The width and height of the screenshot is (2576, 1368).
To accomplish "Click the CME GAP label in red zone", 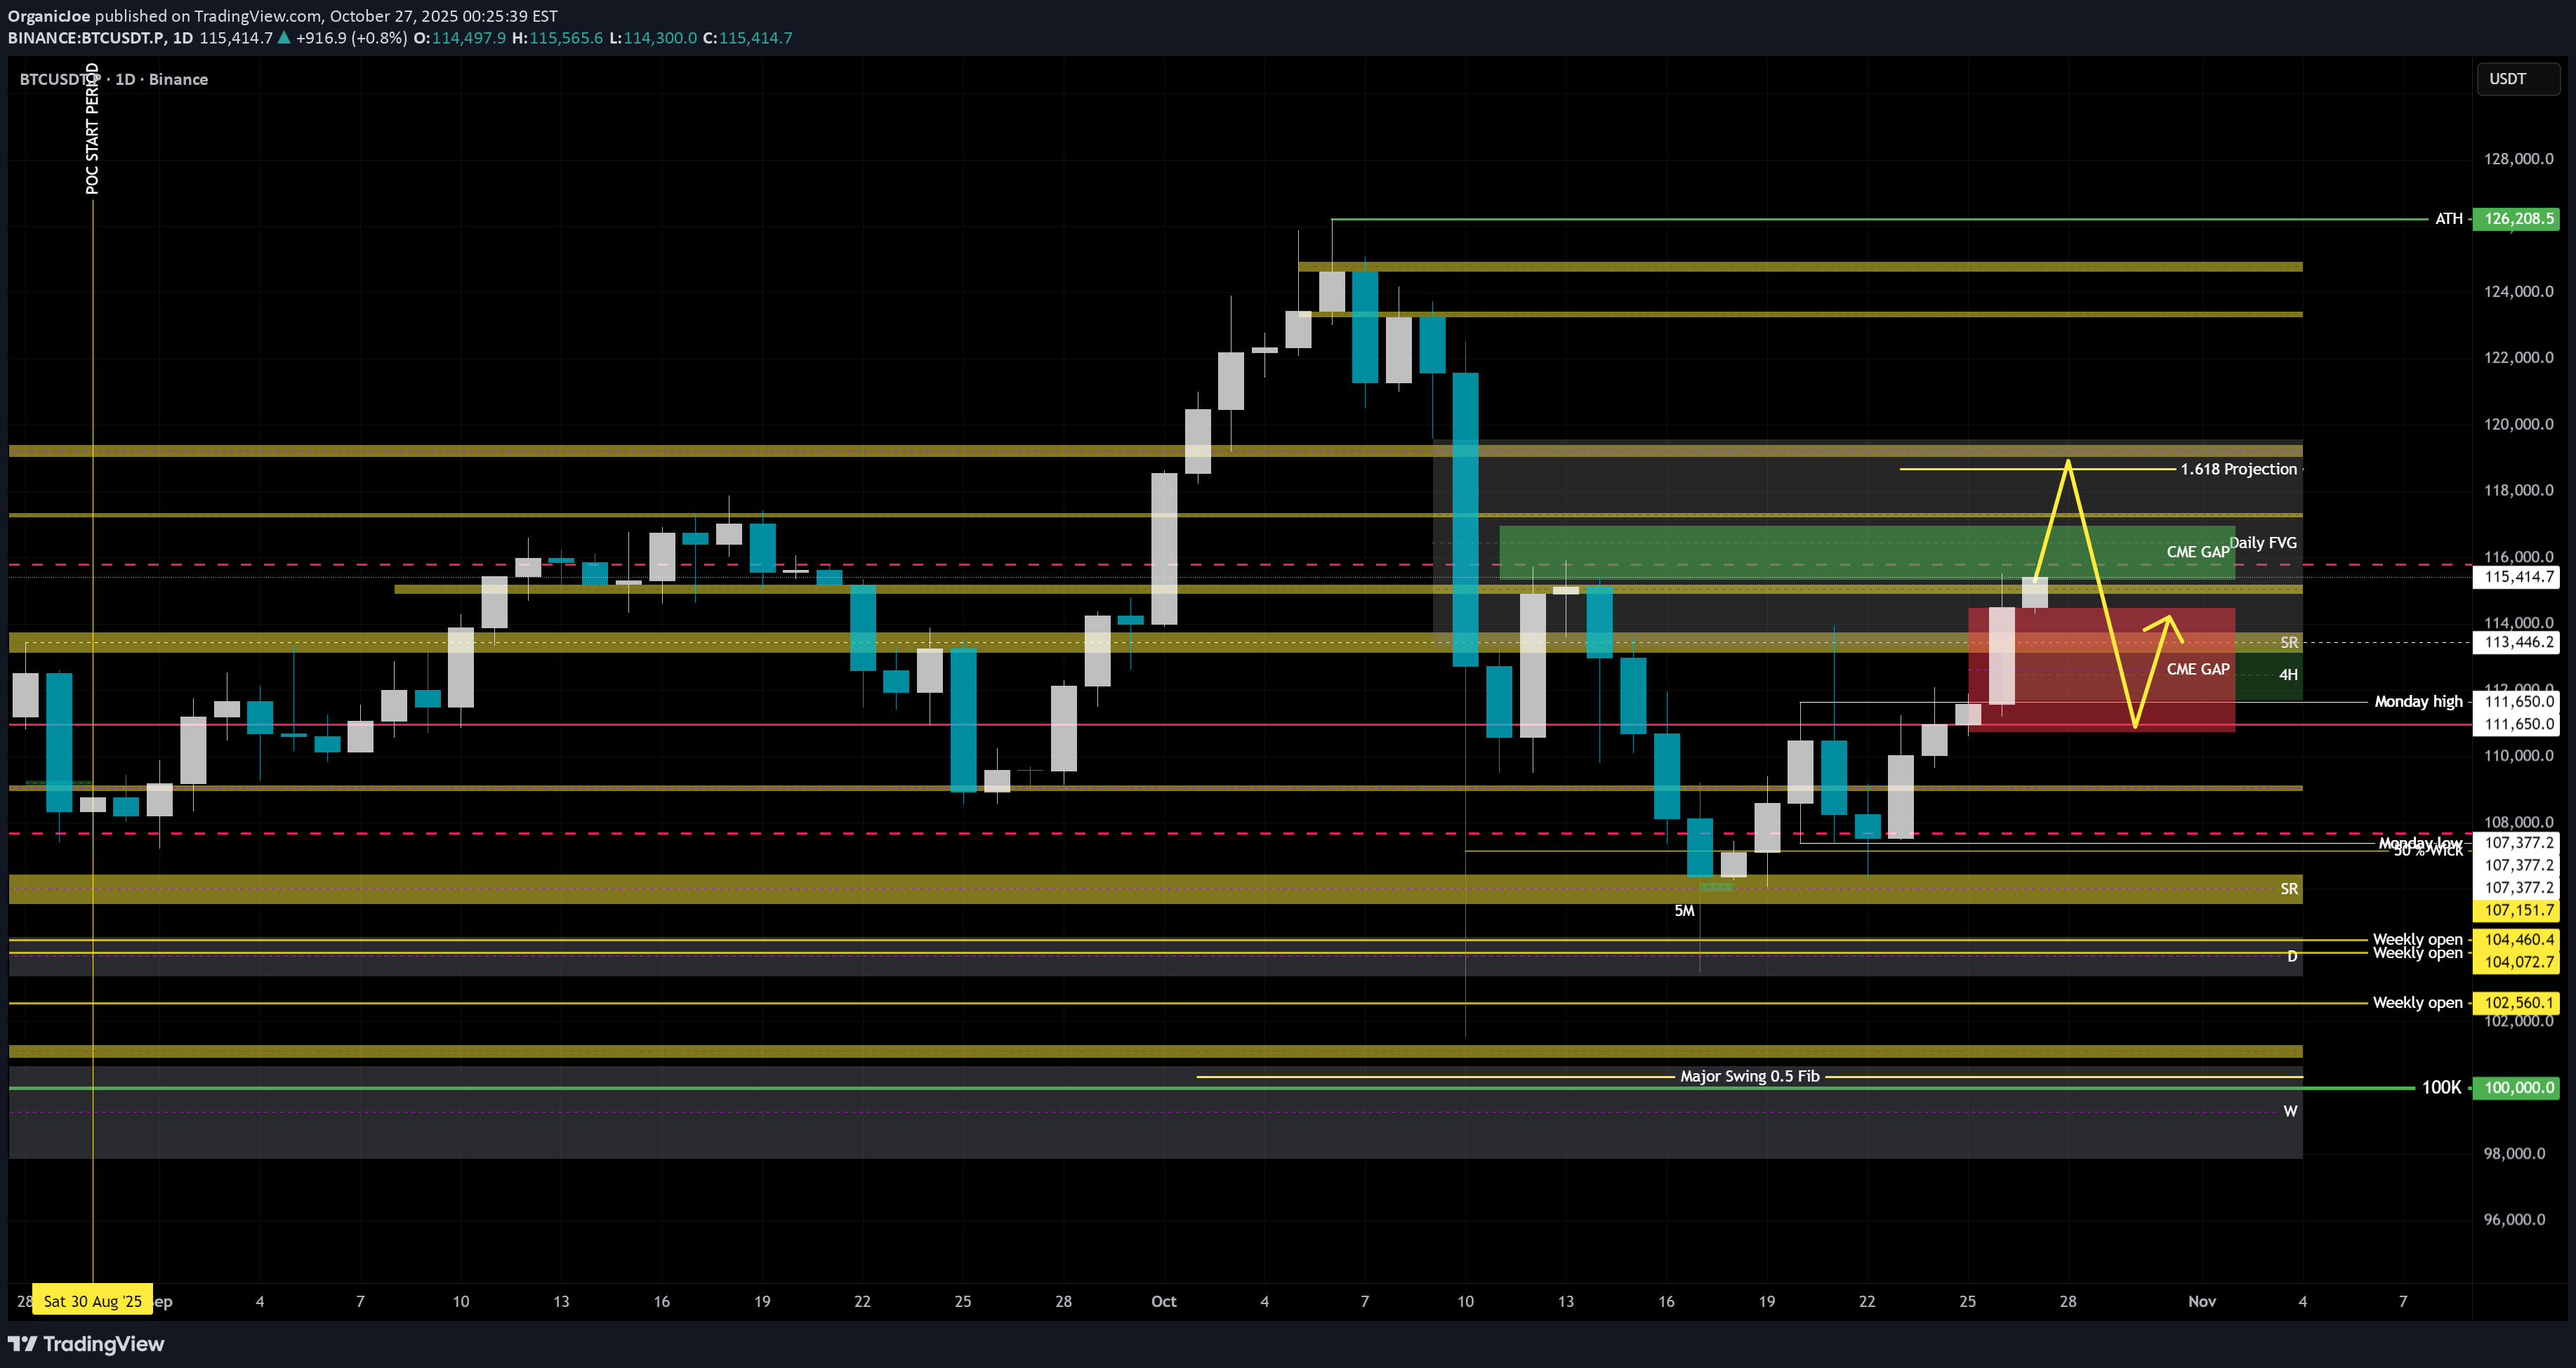I will click(2197, 669).
